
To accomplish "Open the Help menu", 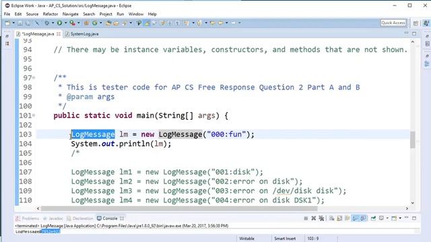I will pyautogui.click(x=152, y=14).
